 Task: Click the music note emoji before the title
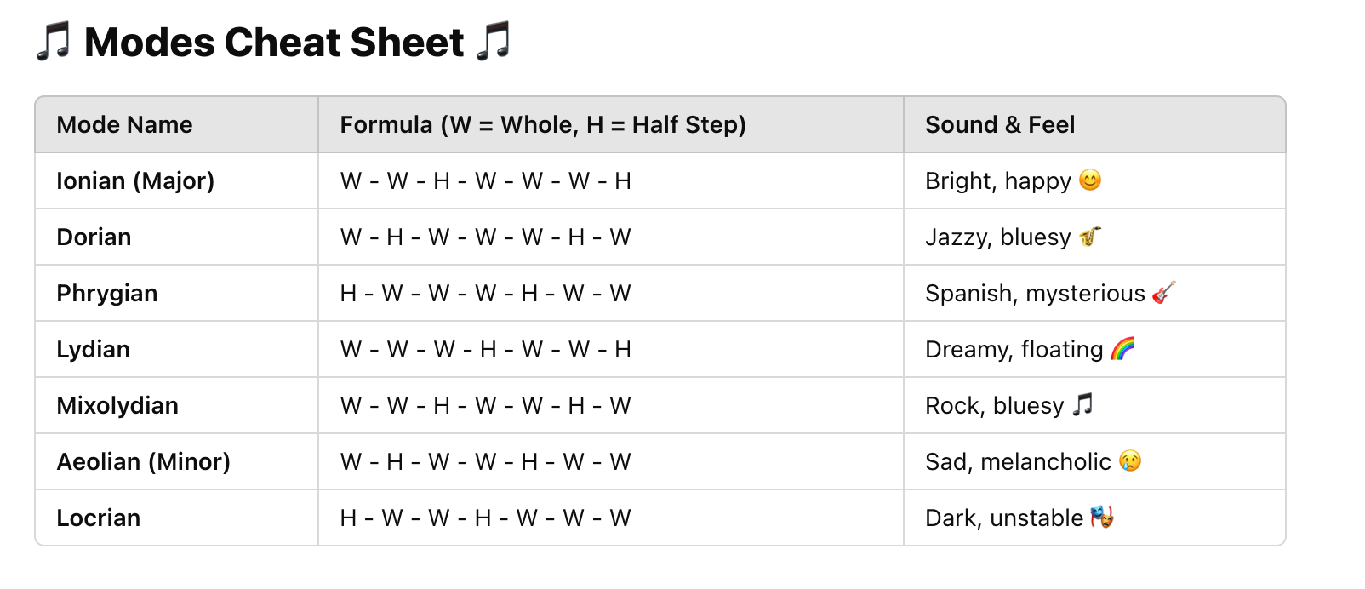(54, 42)
